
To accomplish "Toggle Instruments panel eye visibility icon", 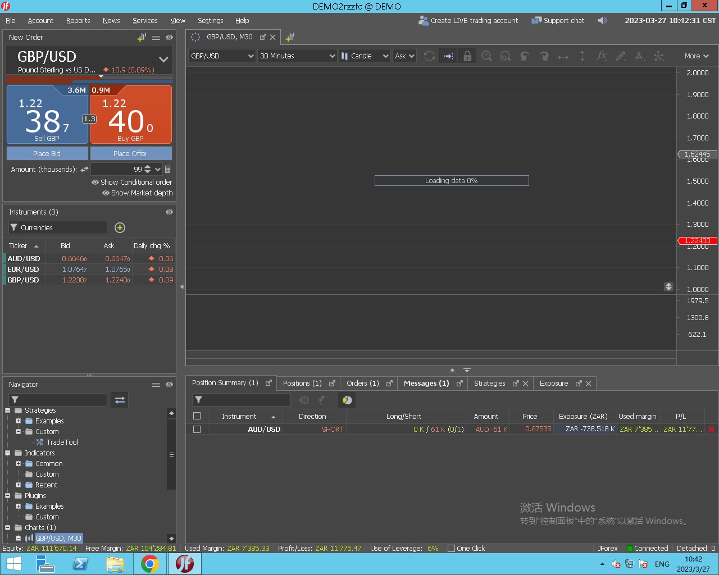I will pyautogui.click(x=169, y=212).
